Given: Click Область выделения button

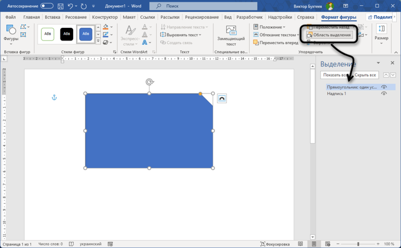Looking at the screenshot, I should [329, 35].
